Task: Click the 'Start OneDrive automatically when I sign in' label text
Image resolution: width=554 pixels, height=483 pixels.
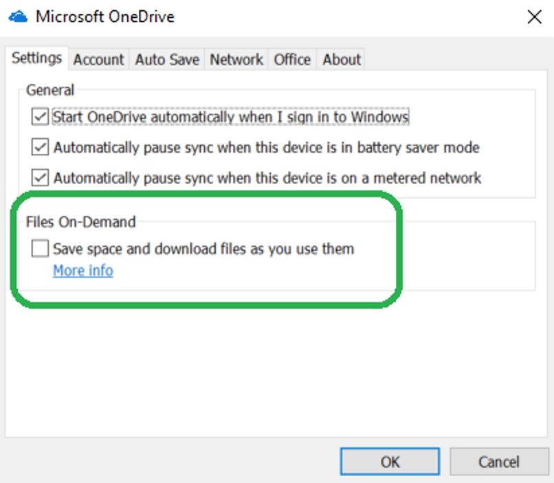Action: [x=231, y=117]
